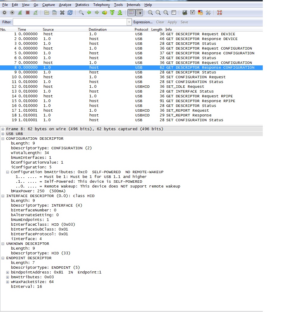Image resolution: width=286 pixels, height=312 pixels.
Task: Go to packet number icon
Action: click(105, 13)
